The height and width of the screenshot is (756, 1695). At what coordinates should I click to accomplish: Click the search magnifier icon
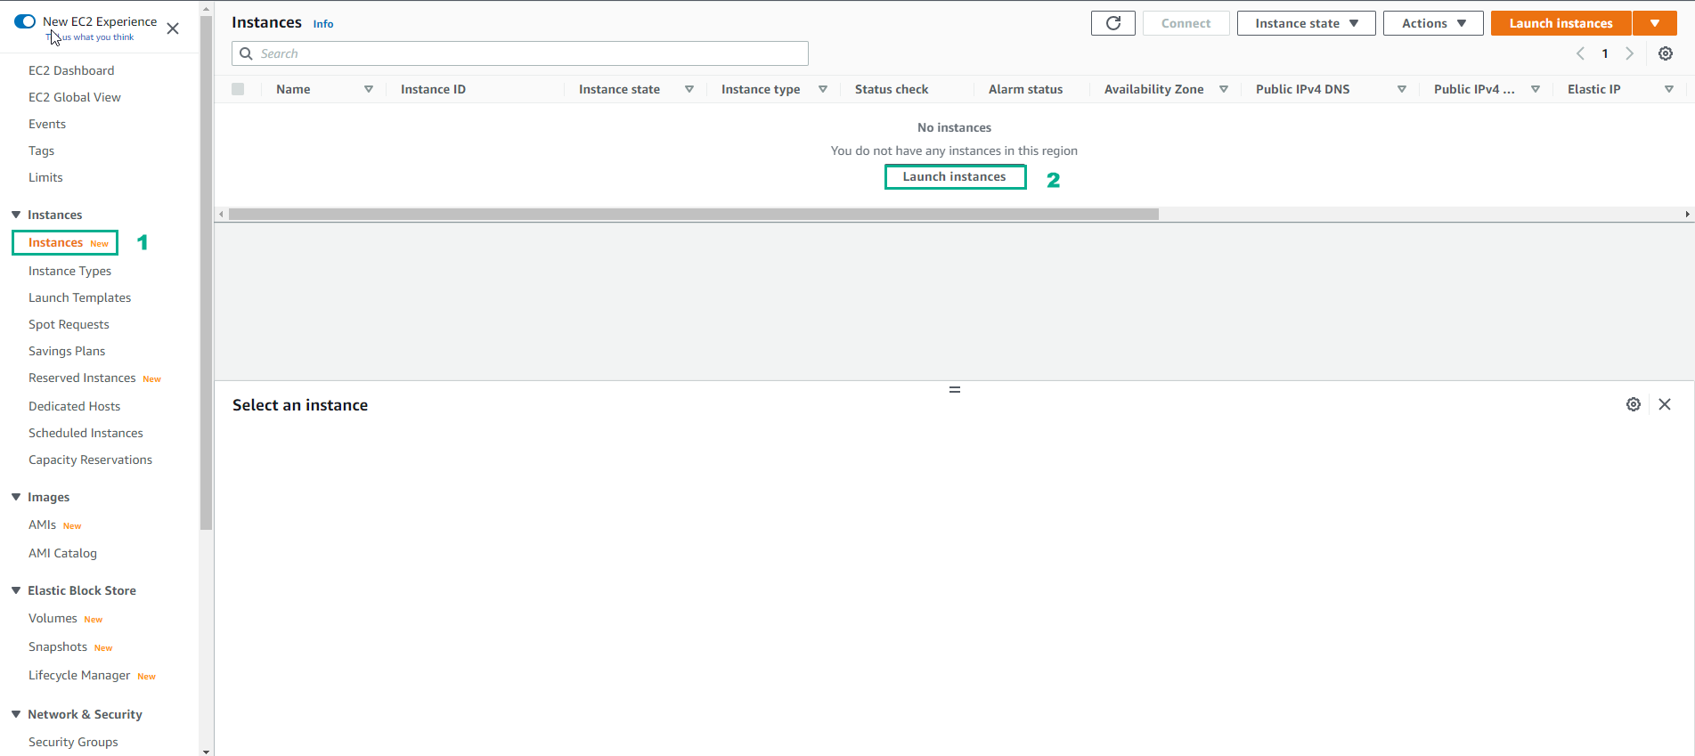pyautogui.click(x=247, y=53)
